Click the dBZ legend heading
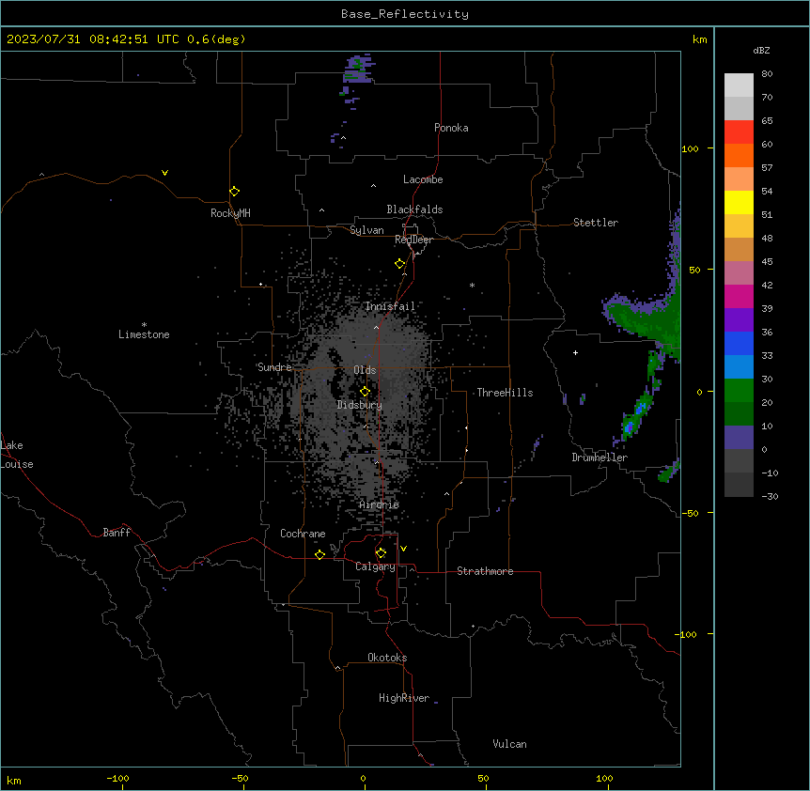The width and height of the screenshot is (810, 791). click(x=761, y=50)
